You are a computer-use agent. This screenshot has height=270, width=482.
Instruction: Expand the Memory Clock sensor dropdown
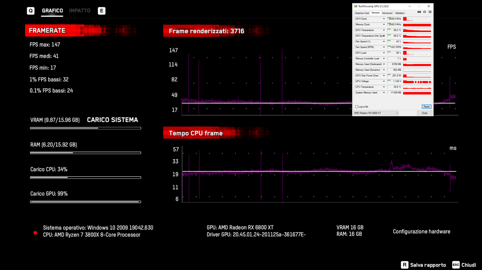click(x=384, y=24)
